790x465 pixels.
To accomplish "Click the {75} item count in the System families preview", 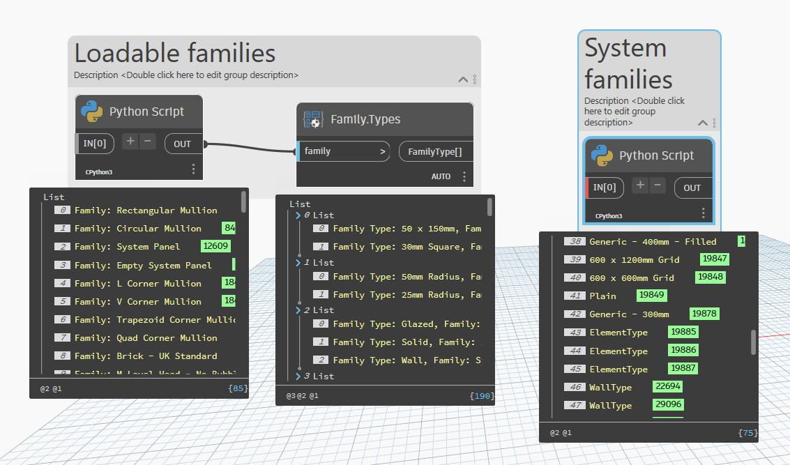I will click(x=747, y=432).
